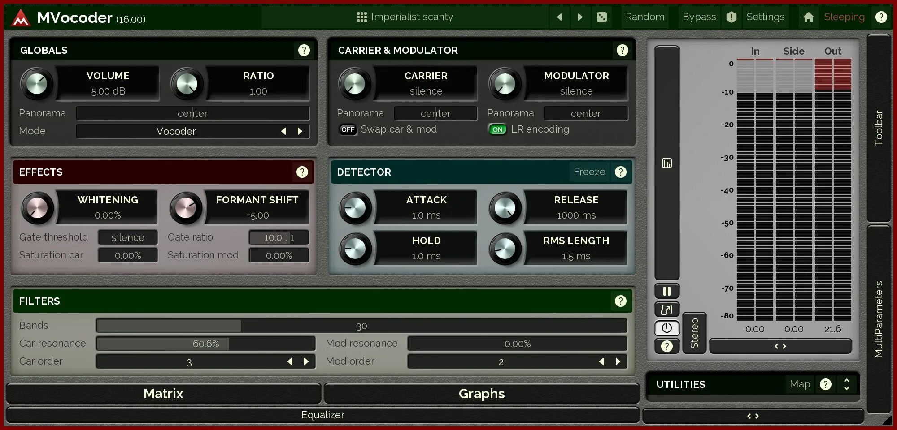Expand the Utilities panel with the double chevron
Image resolution: width=897 pixels, height=430 pixels.
point(847,384)
